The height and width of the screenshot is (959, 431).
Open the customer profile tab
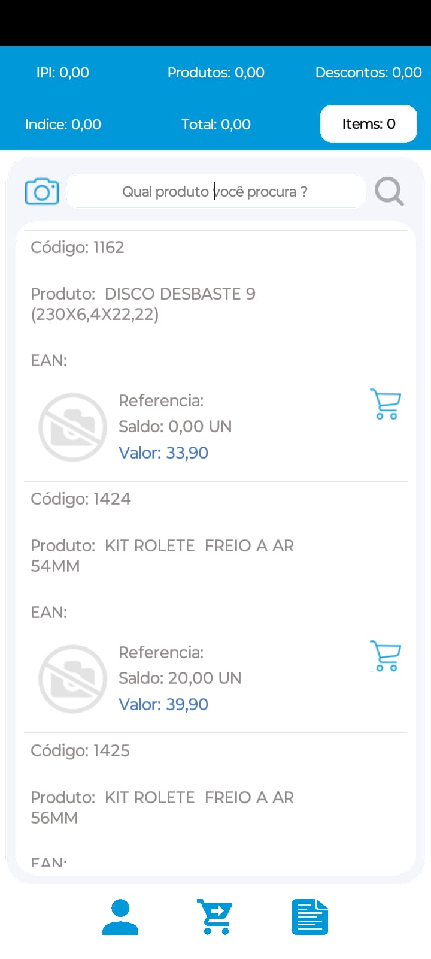click(x=120, y=917)
